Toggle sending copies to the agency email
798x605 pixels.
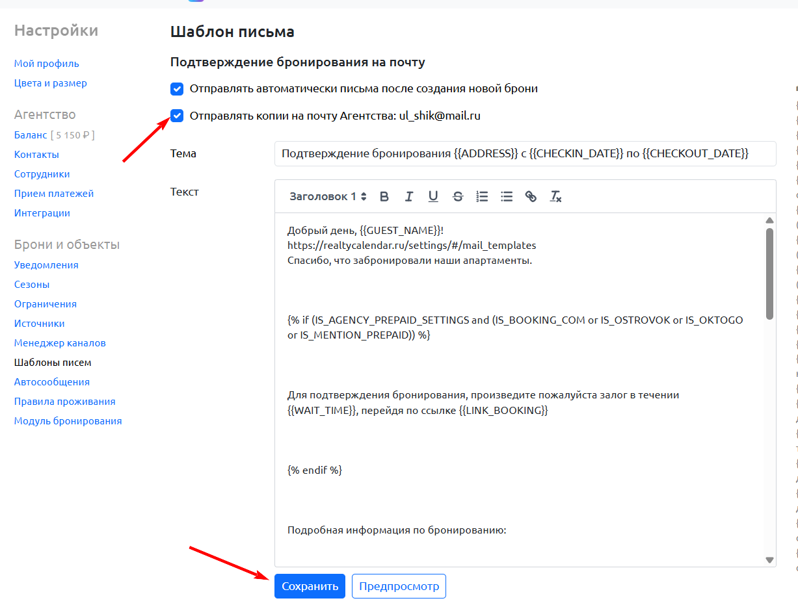click(177, 116)
